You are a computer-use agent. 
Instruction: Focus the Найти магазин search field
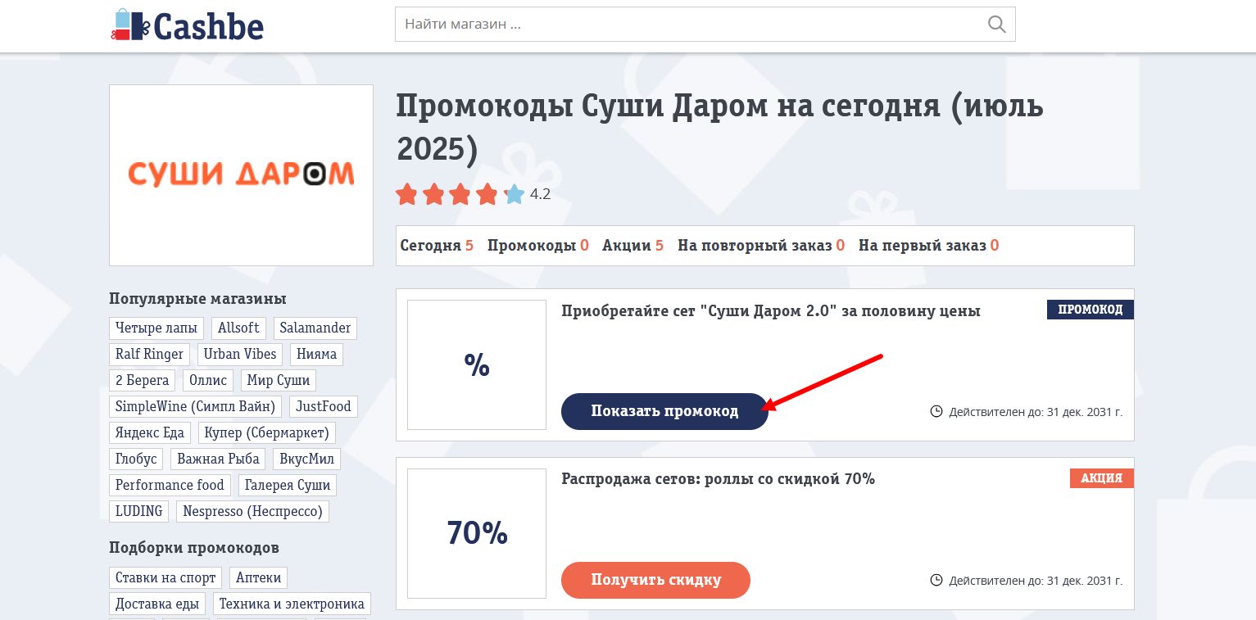tap(705, 25)
